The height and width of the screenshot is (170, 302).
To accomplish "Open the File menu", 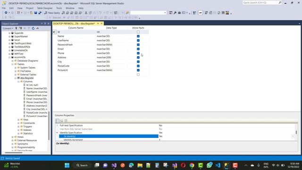I will [4, 8].
